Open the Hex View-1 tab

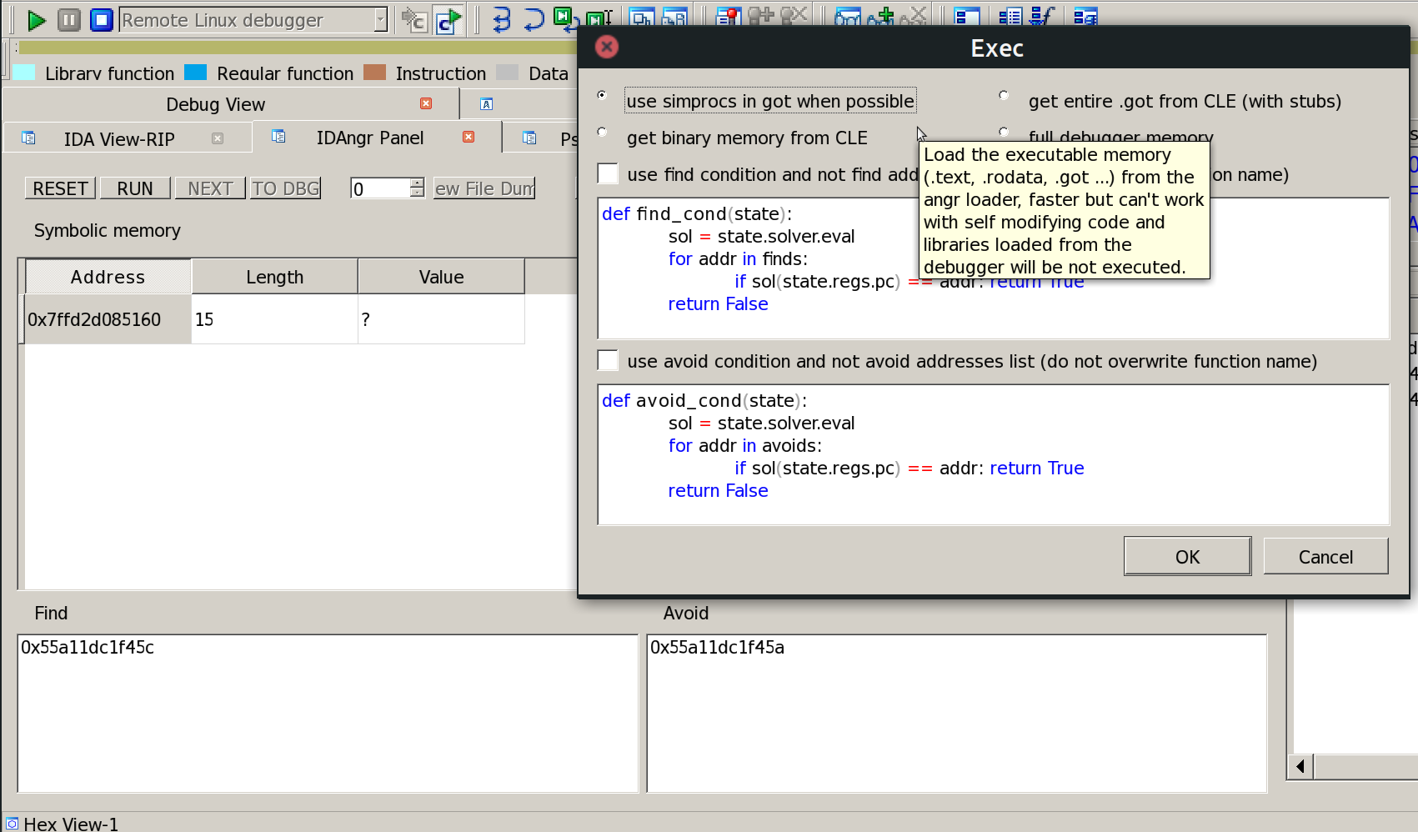71,824
